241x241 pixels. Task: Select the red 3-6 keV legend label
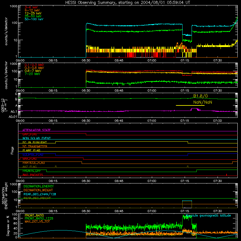tap(31, 7)
